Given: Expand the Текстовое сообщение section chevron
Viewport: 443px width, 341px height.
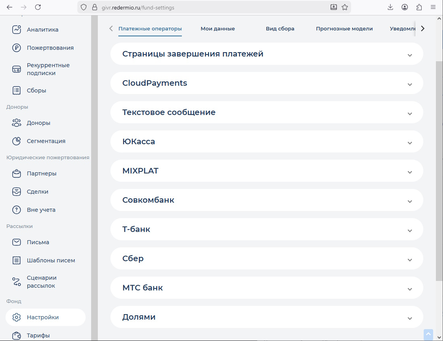Looking at the screenshot, I should [409, 114].
